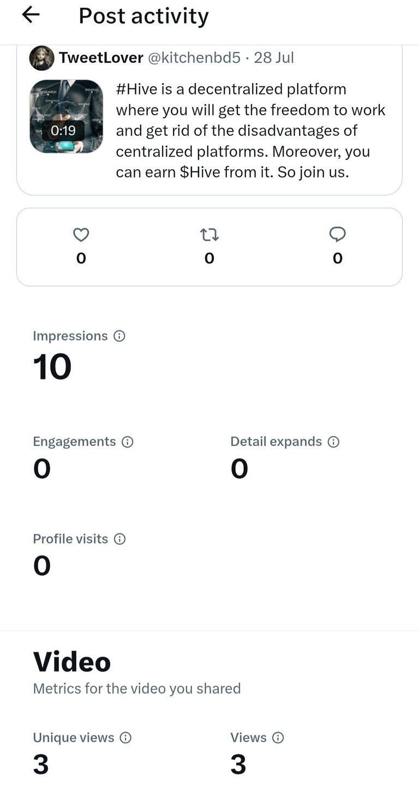
Task: Tap the reply speech bubble icon
Action: (x=338, y=235)
